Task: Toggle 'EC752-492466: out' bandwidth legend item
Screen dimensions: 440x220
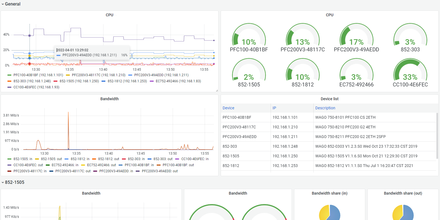Action: pyautogui.click(x=98, y=165)
